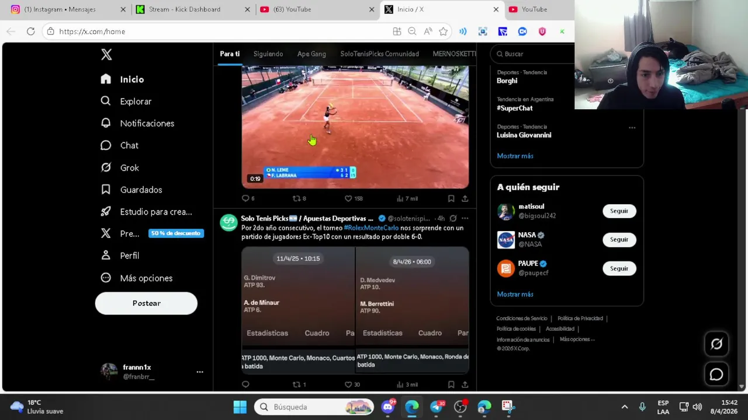The width and height of the screenshot is (748, 420).
Task: Click the Buscar search field
Action: tap(533, 54)
